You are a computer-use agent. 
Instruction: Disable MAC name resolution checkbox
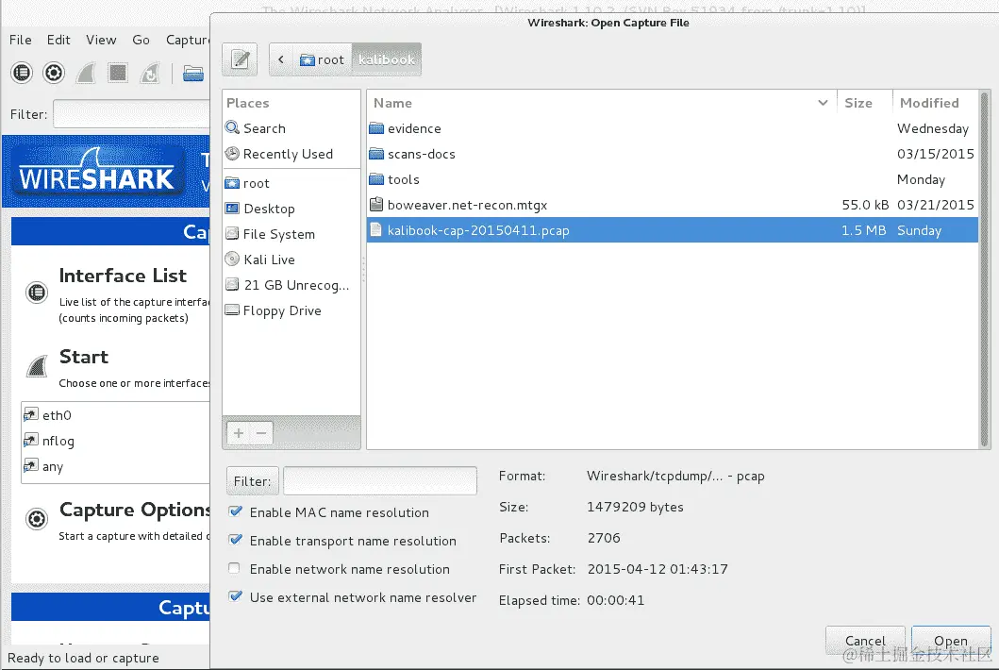click(x=235, y=511)
